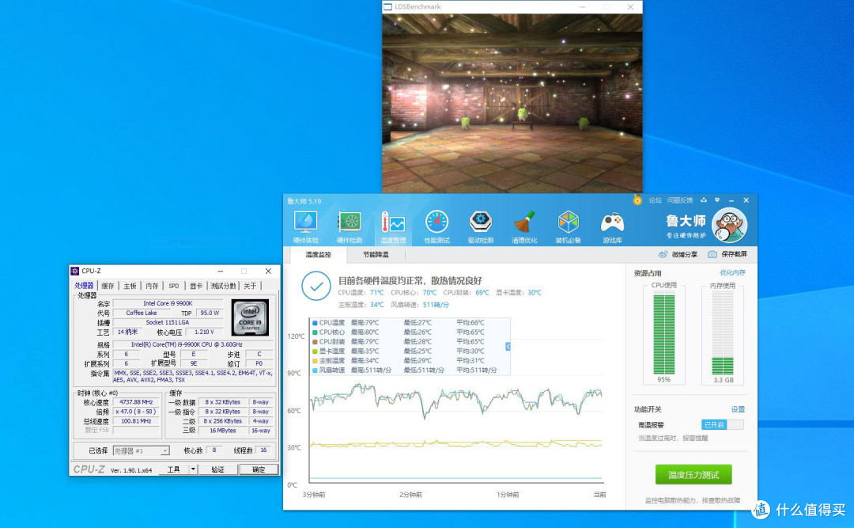Open the 显卡 tab in CPU-Z
The image size is (854, 528).
[x=196, y=286]
